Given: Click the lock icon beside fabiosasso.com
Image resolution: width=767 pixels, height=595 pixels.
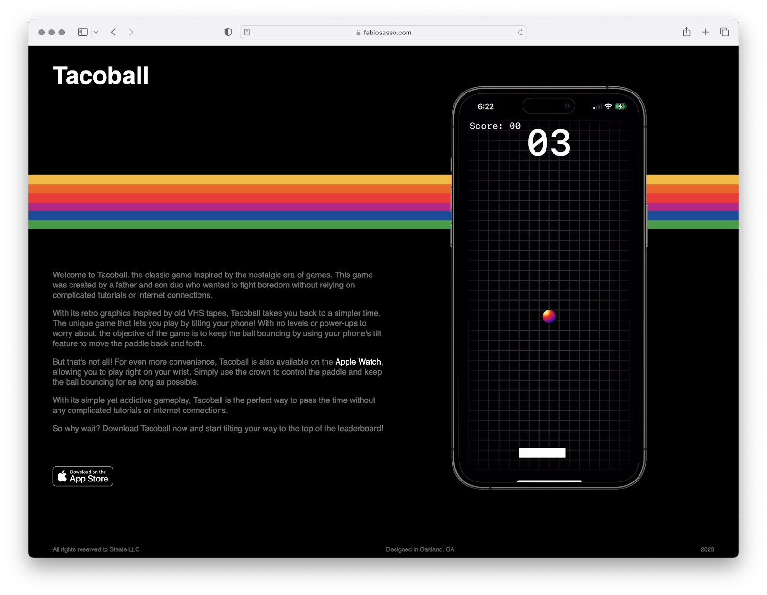Looking at the screenshot, I should coord(359,33).
